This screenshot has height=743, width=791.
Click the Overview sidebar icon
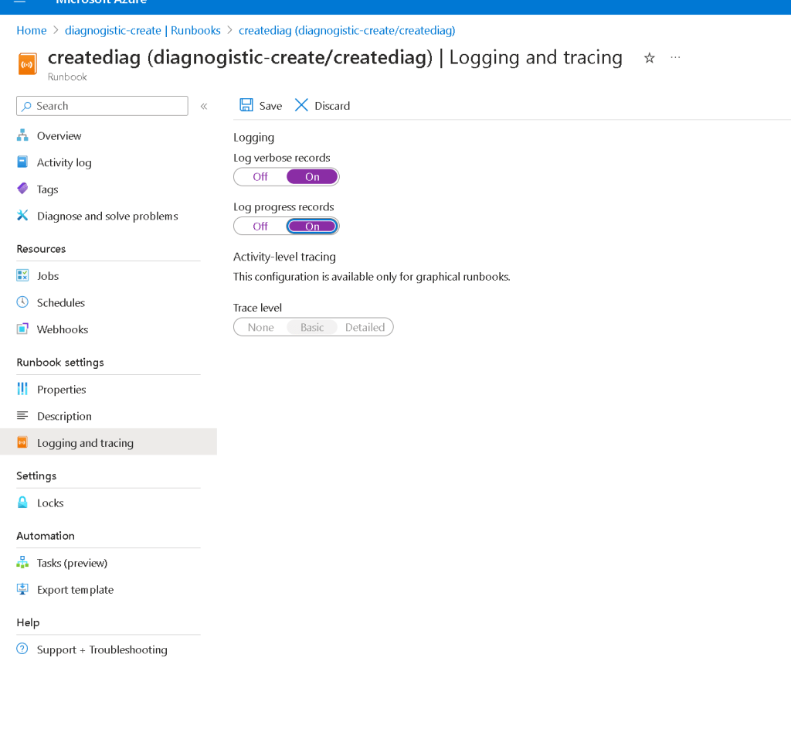(x=22, y=135)
